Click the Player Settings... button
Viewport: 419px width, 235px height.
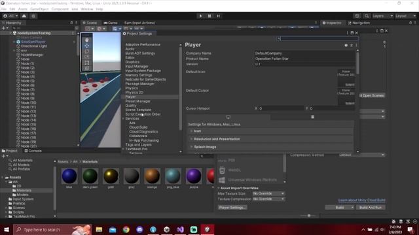[x=232, y=208]
